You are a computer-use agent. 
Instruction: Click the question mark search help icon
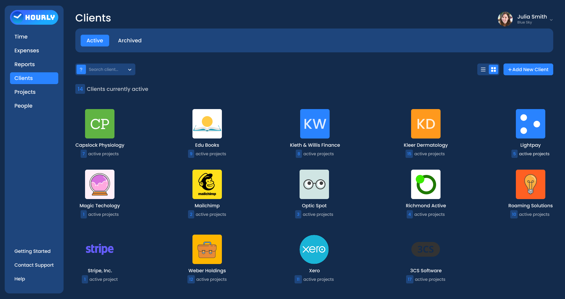click(x=81, y=69)
